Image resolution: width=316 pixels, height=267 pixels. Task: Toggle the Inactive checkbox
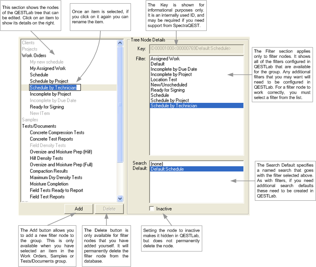pos(151,209)
